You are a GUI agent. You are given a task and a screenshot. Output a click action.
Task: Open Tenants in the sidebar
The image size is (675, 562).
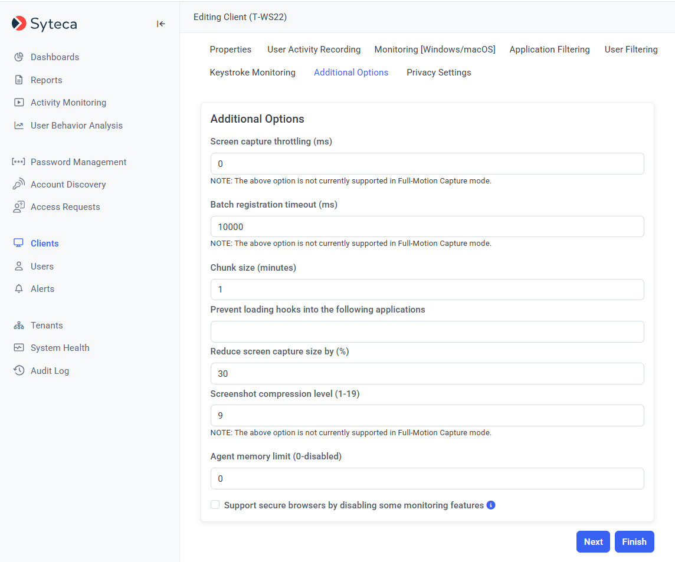tap(47, 326)
